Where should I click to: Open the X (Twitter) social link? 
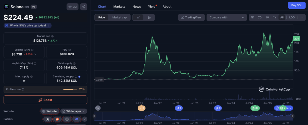(x=48, y=119)
